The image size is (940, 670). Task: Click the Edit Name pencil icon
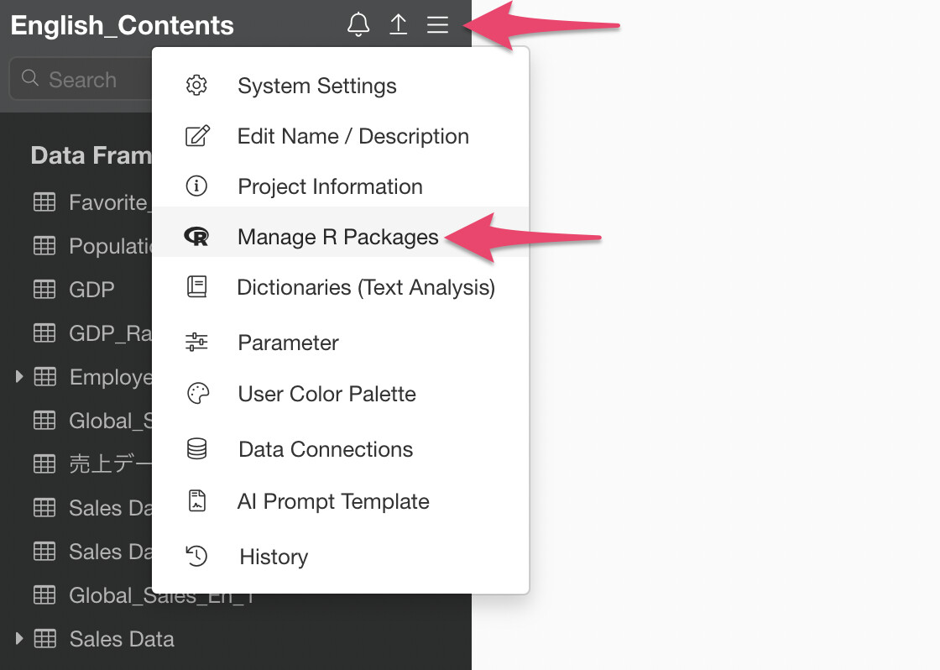click(196, 136)
